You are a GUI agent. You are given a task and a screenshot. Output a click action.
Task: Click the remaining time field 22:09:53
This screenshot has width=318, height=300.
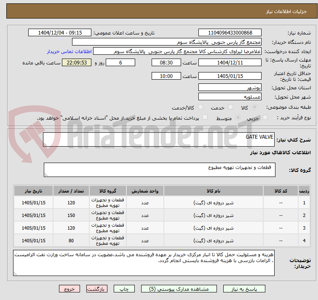77,62
